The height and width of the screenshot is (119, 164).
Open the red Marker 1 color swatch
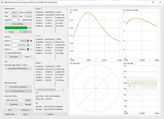[28, 41]
